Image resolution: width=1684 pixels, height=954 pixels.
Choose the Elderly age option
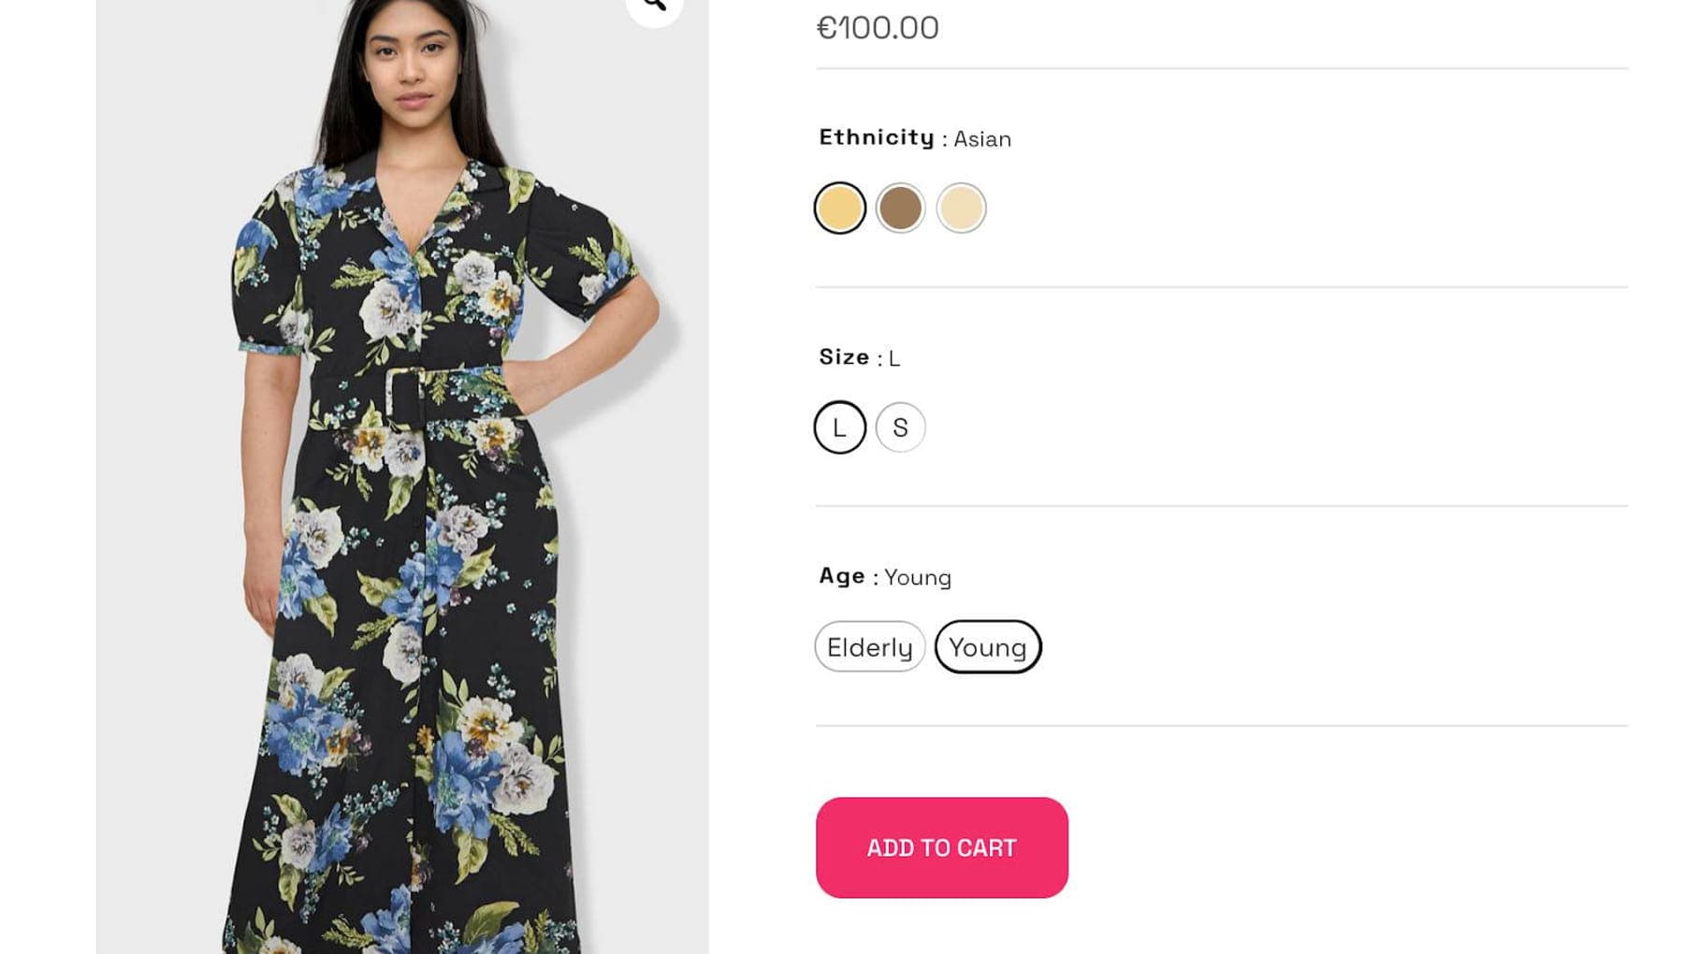[x=869, y=647]
